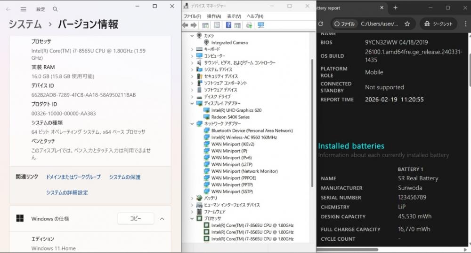Select Intel(R) Wireless-AC 9560 160MHz adapter
Screen dimensions: 471x253
click(x=244, y=138)
